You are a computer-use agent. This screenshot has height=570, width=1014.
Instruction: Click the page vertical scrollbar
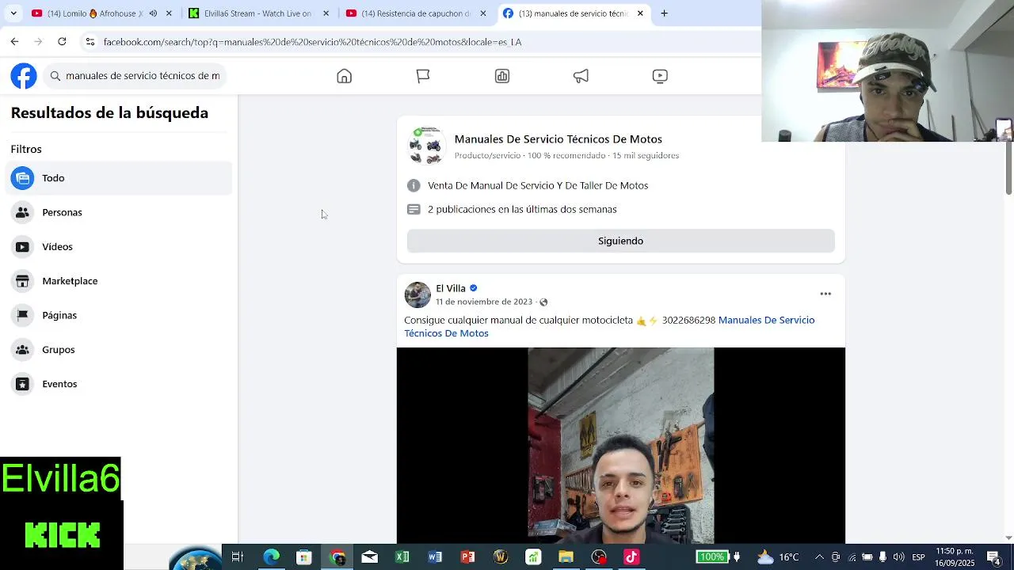[x=1008, y=168]
